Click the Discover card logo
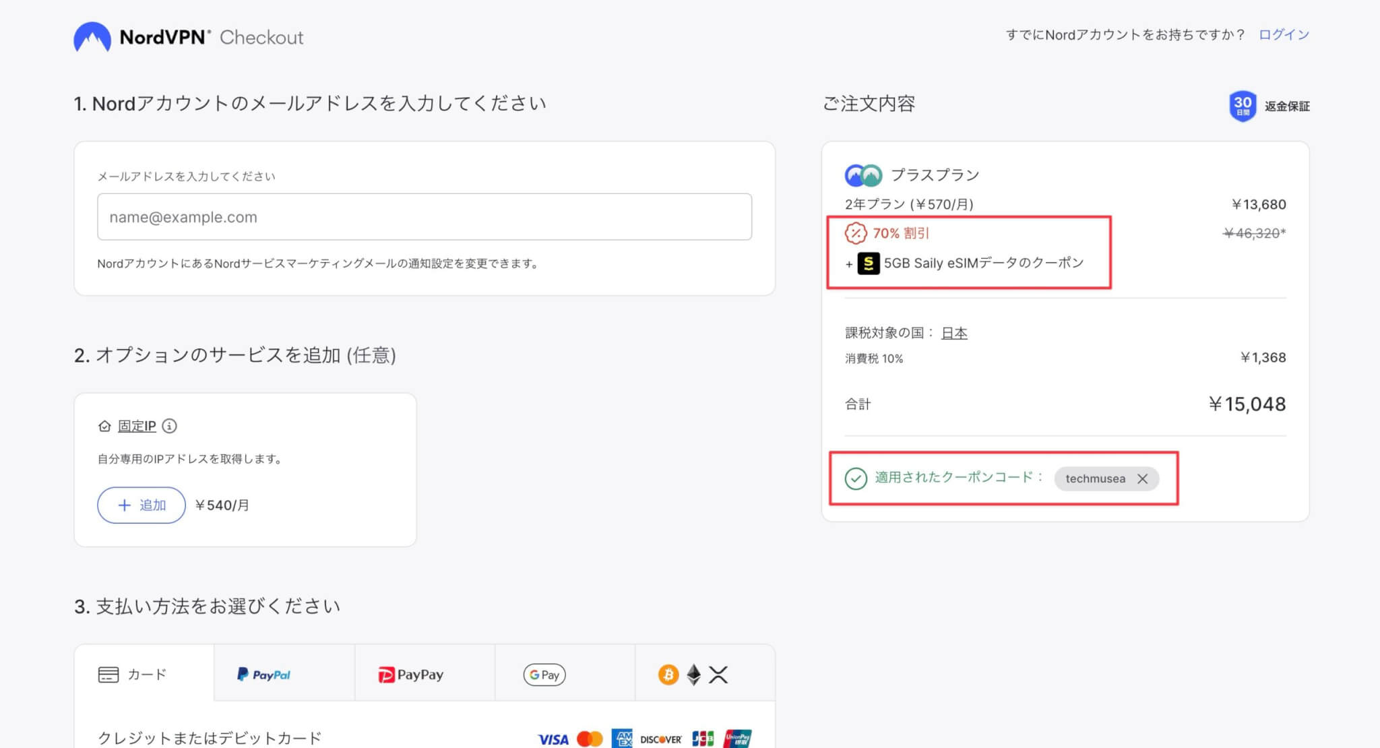 click(x=661, y=739)
